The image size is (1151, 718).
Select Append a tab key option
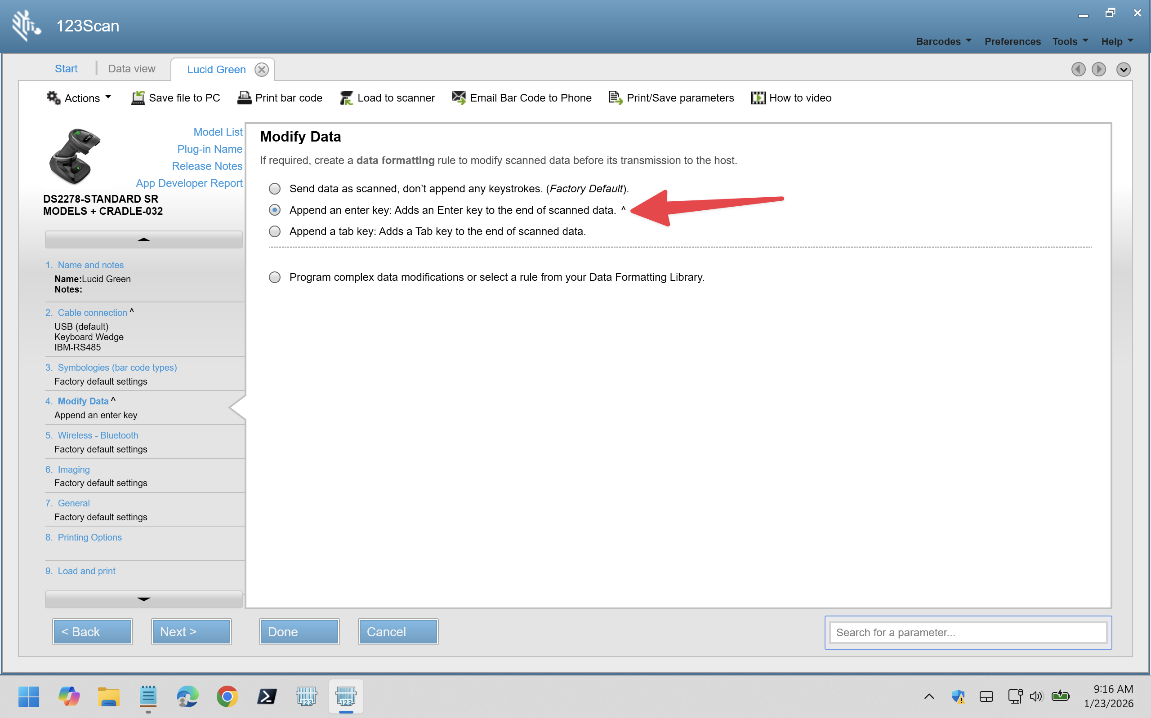tap(275, 231)
